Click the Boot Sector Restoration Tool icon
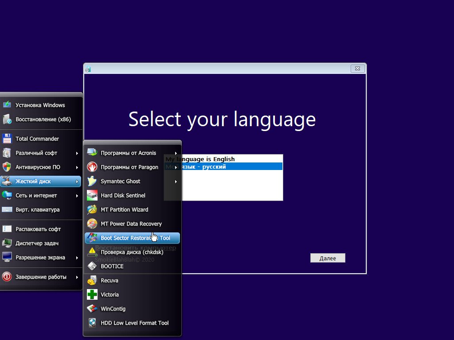 tap(92, 238)
